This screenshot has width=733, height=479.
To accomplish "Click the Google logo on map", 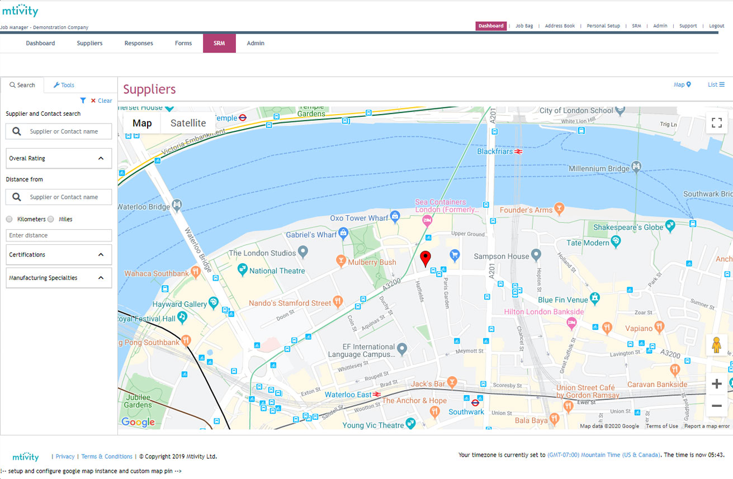I will 138,422.
